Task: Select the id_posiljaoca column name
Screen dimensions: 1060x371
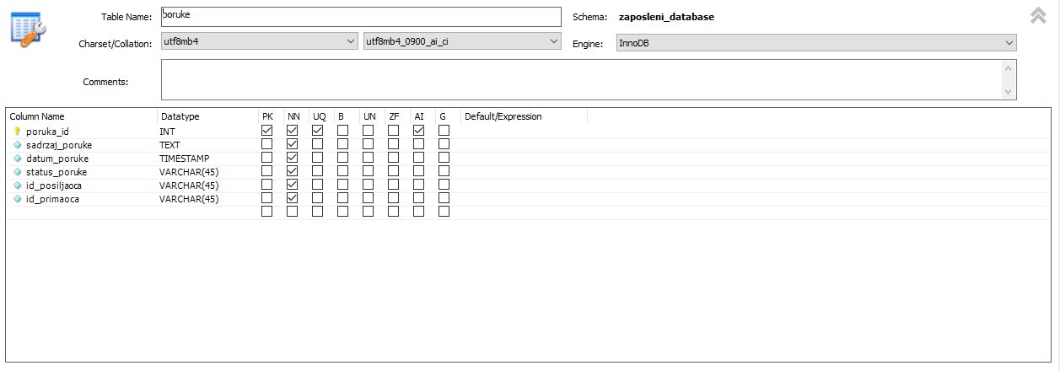Action: point(54,185)
